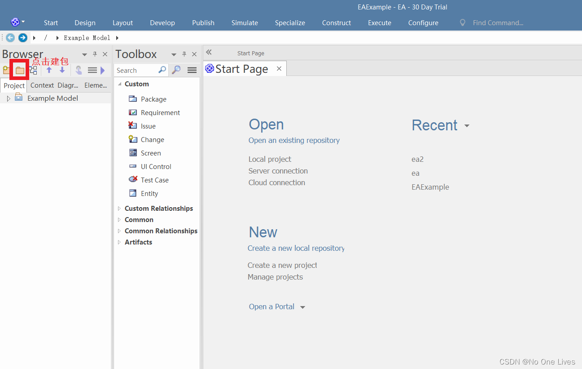Switch to the Context tab in Browser
582x369 pixels.
tap(42, 85)
